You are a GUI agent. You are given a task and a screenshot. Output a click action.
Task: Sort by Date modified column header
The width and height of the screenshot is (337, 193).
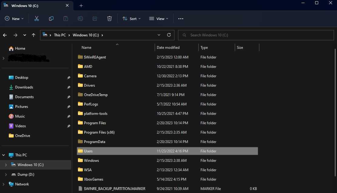168,48
